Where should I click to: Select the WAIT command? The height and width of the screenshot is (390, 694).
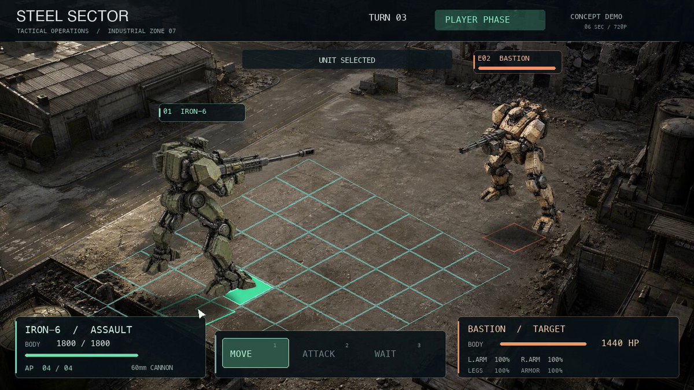[385, 354]
